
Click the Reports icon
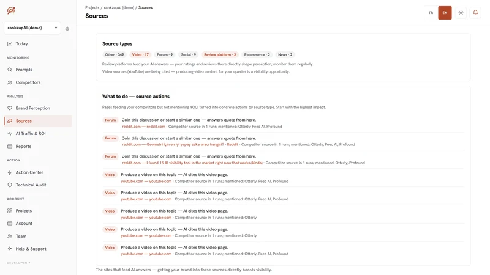click(x=10, y=146)
